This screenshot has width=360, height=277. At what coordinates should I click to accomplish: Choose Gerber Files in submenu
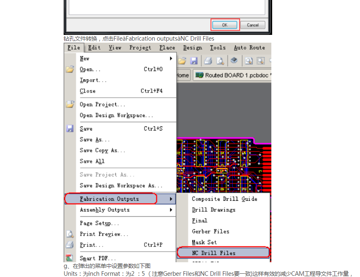[210, 231]
